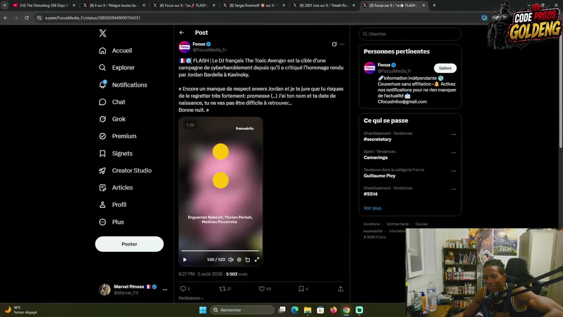Image resolution: width=563 pixels, height=317 pixels.
Task: Repost the Focus post
Action: (x=222, y=289)
